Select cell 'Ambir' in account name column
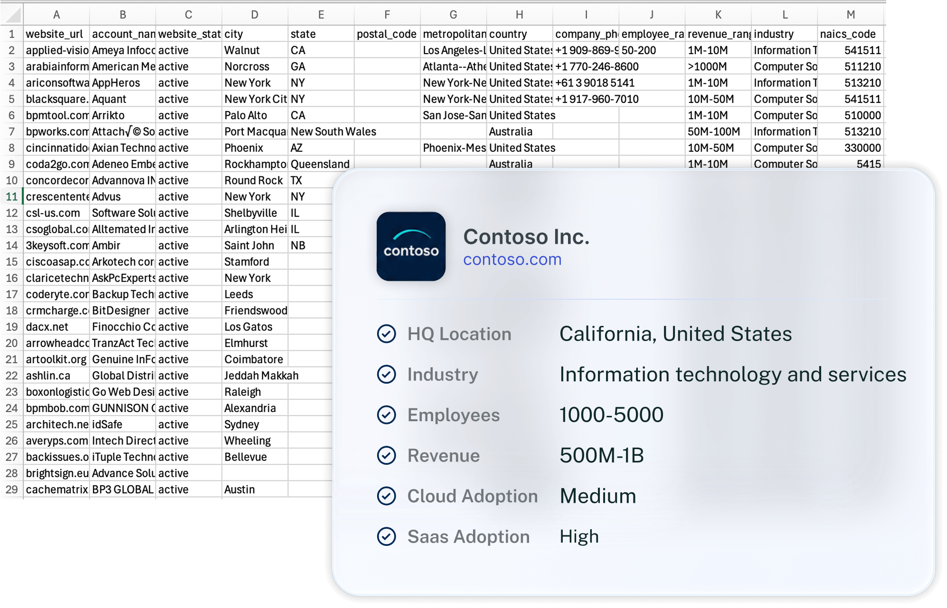The image size is (947, 608). [123, 245]
